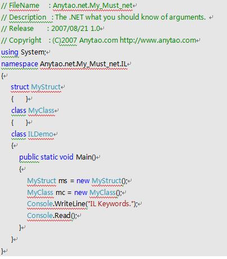The width and height of the screenshot is (227, 259).
Task: Click the "using" keyword
Action: [10, 52]
